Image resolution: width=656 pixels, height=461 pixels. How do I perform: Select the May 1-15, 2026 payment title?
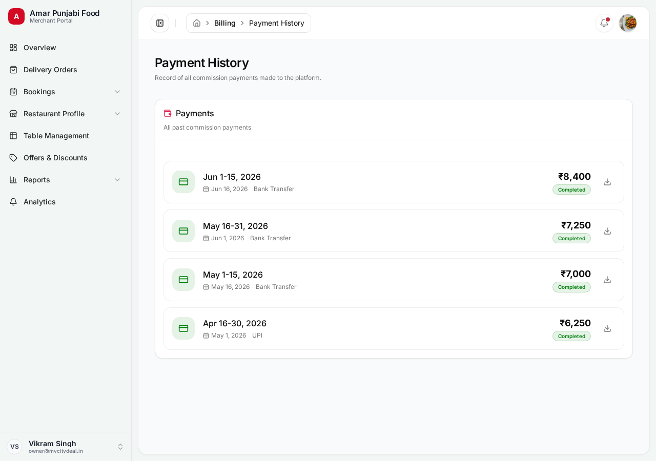click(x=233, y=275)
